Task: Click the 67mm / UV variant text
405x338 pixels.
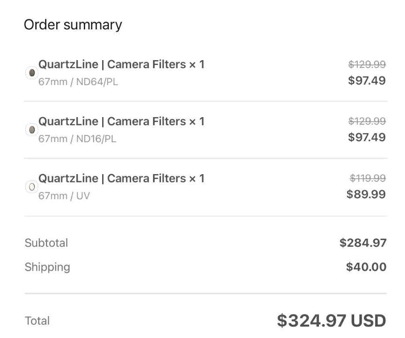Action: [64, 196]
